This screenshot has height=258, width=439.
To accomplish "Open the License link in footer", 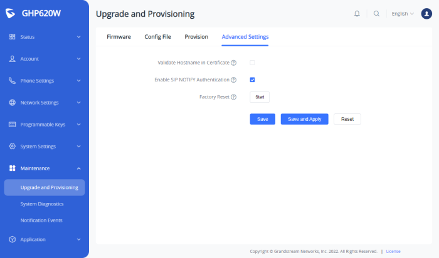I will point(393,251).
